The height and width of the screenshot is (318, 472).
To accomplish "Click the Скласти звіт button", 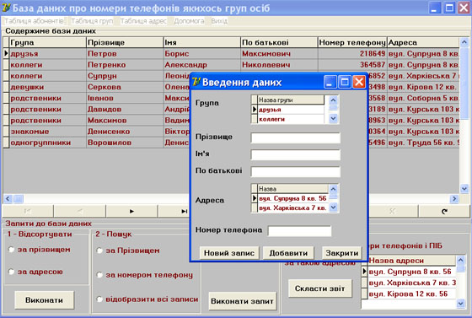I will tap(320, 288).
